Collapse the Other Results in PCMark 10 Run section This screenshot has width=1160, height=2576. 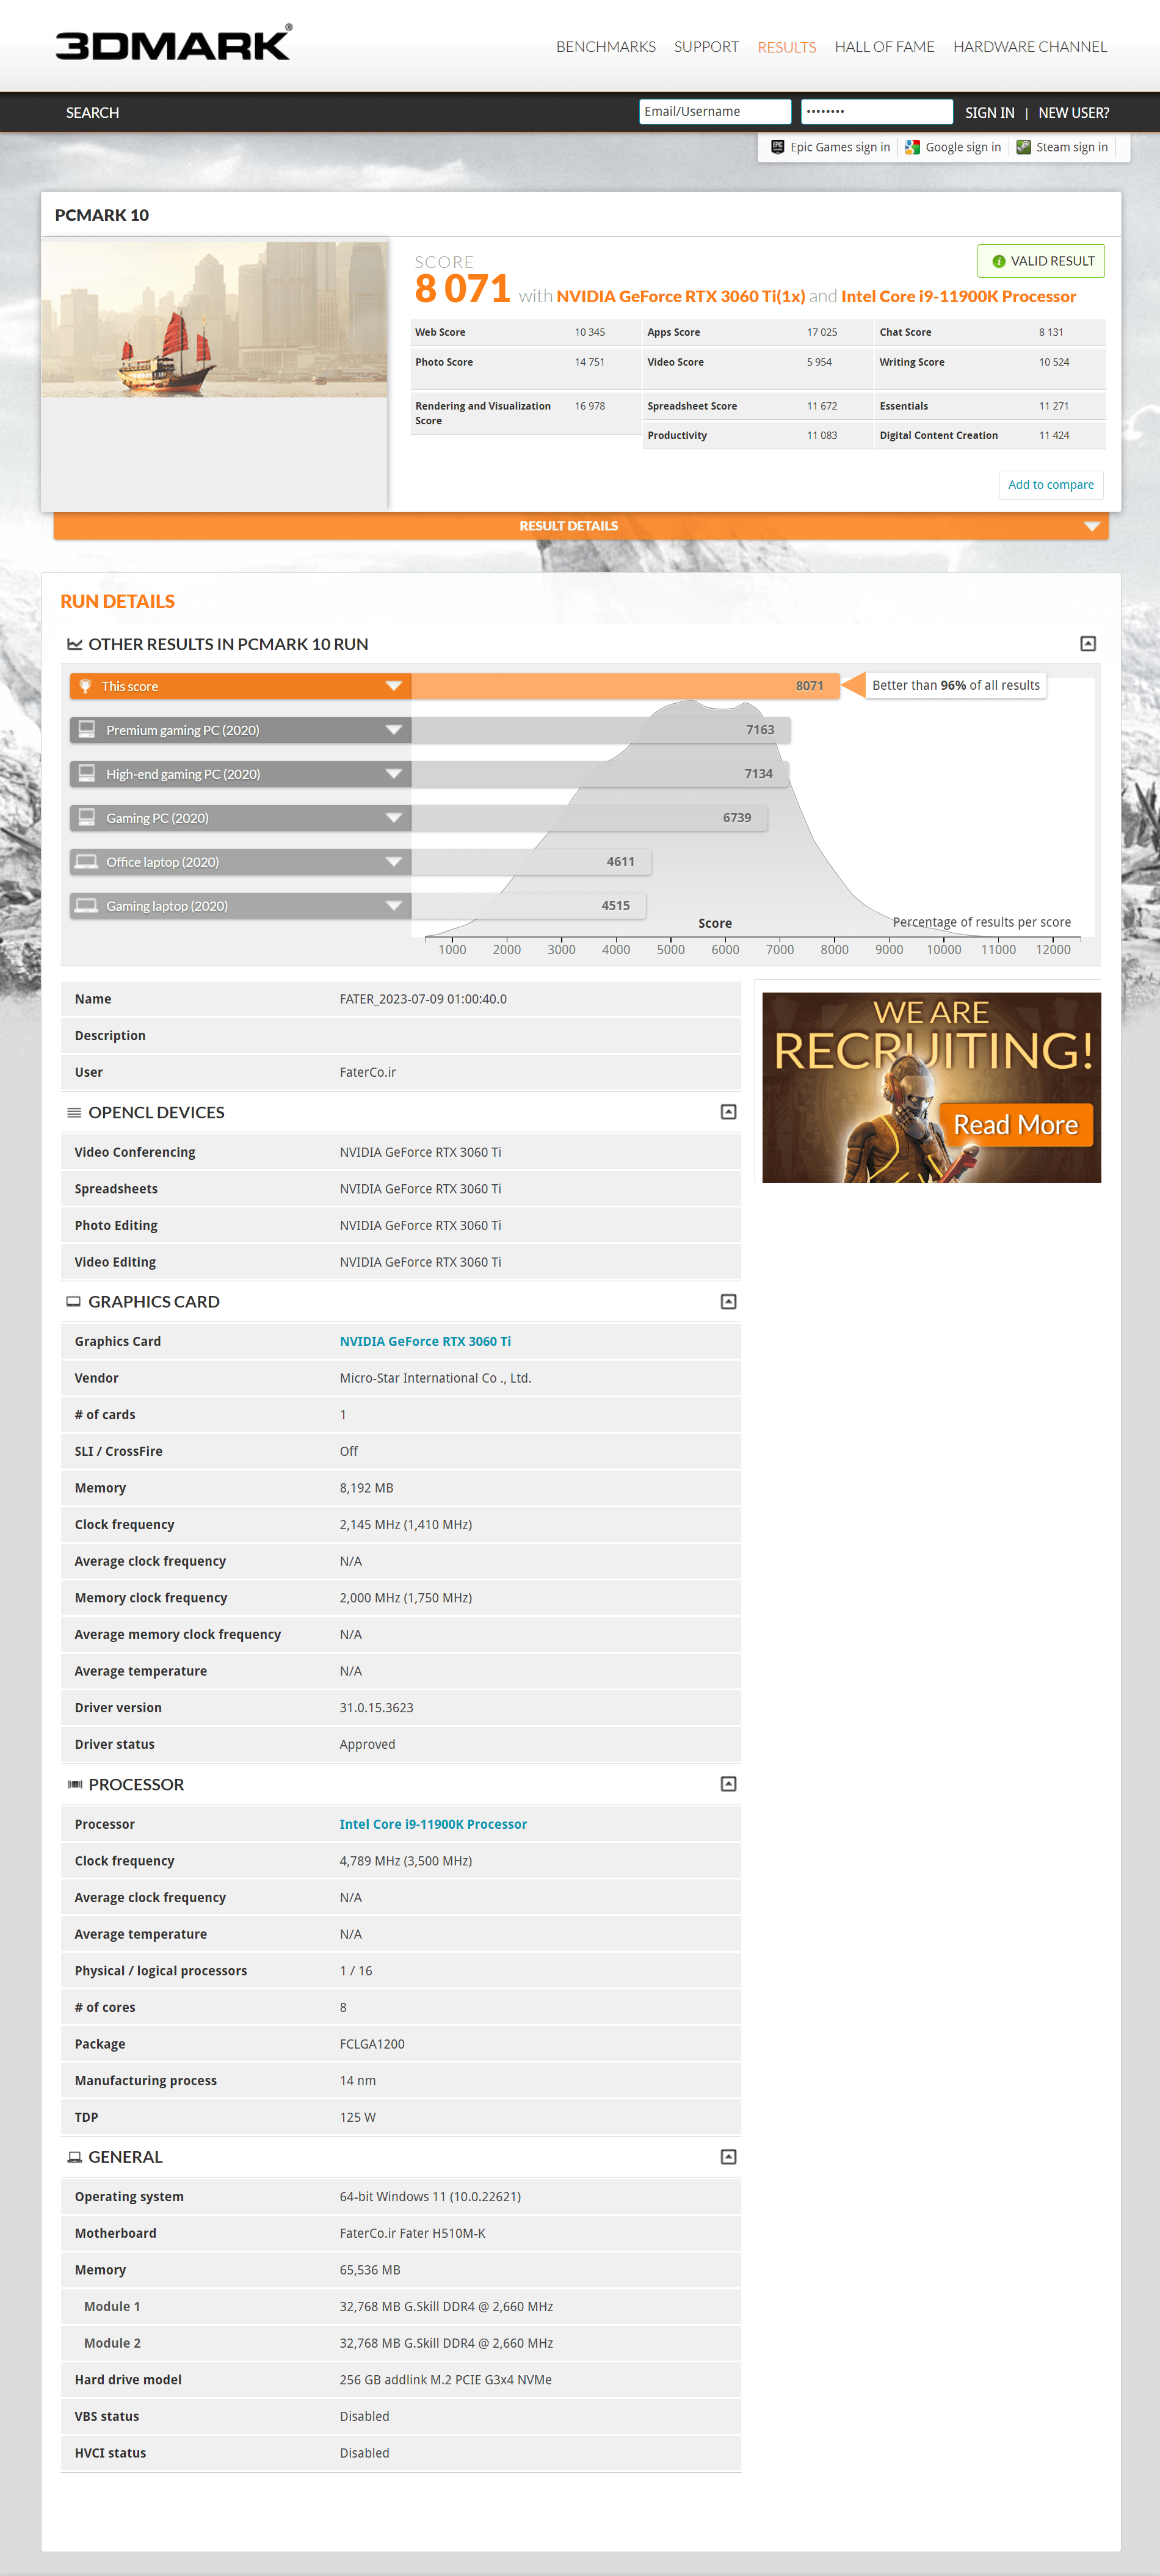point(1088,644)
